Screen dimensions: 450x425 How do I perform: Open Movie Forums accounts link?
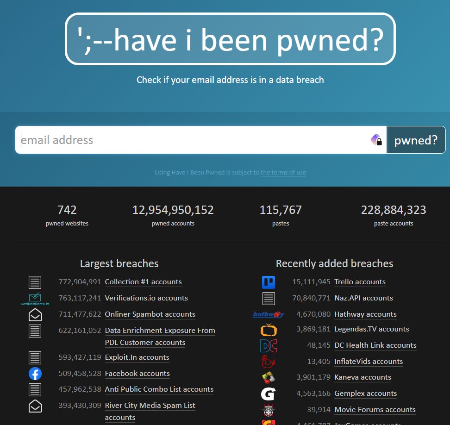pyautogui.click(x=375, y=410)
